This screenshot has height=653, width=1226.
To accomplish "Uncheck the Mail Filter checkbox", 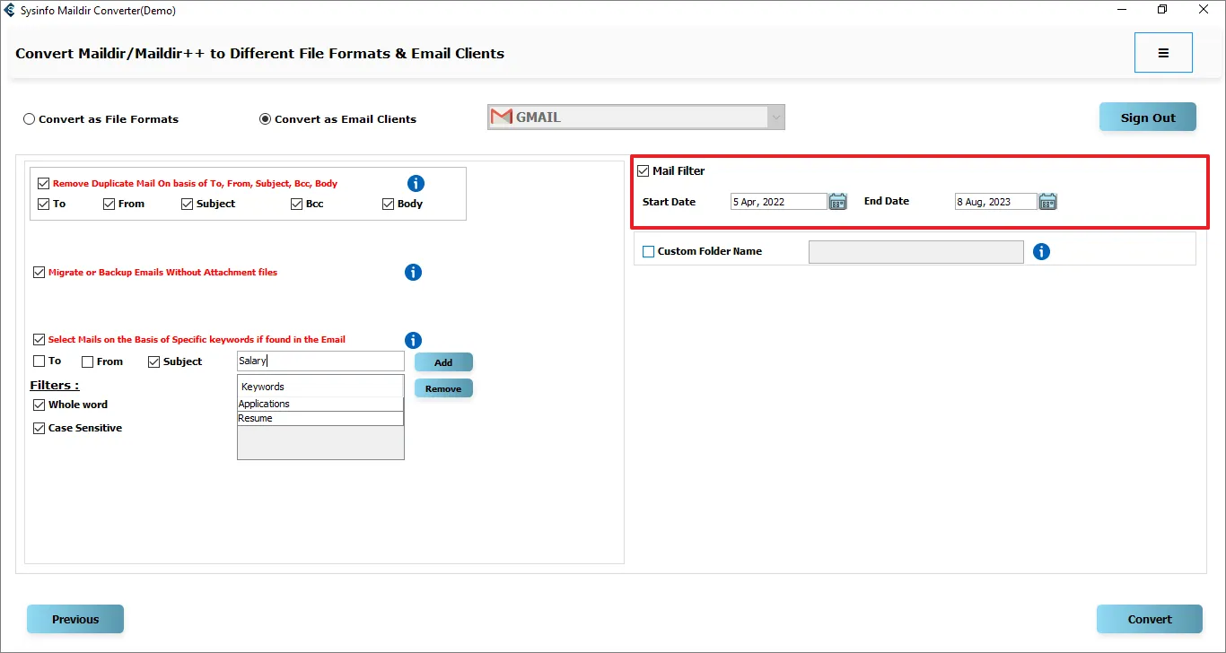I will point(644,171).
